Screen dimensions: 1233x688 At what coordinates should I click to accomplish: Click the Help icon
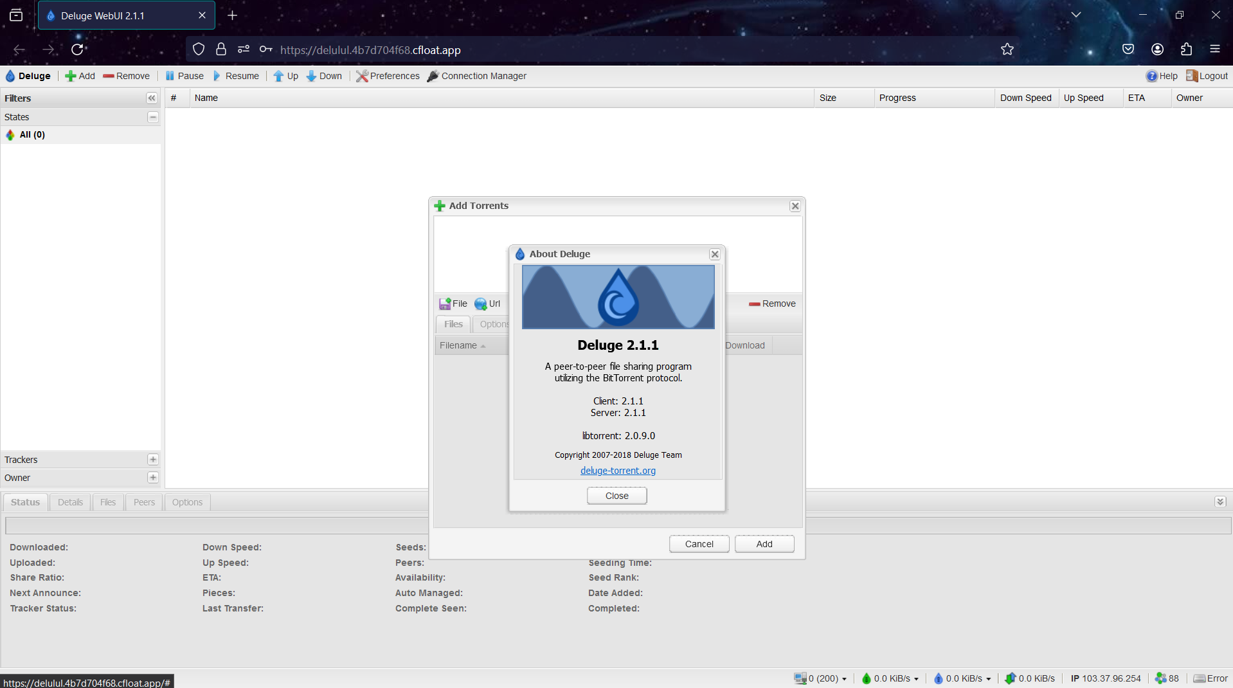(1162, 76)
